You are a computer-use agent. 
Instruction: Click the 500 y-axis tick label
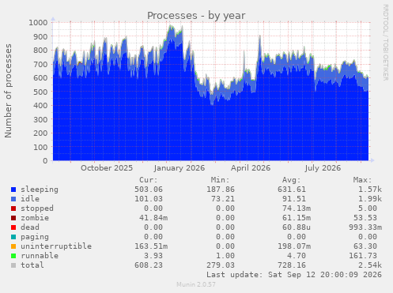40,92
